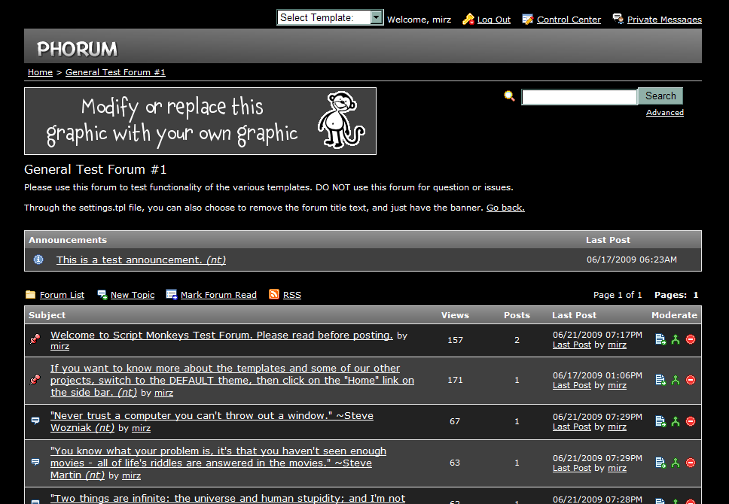Viewport: 729px width, 504px height.
Task: Move the Steve Martin quote thread
Action: 660,463
